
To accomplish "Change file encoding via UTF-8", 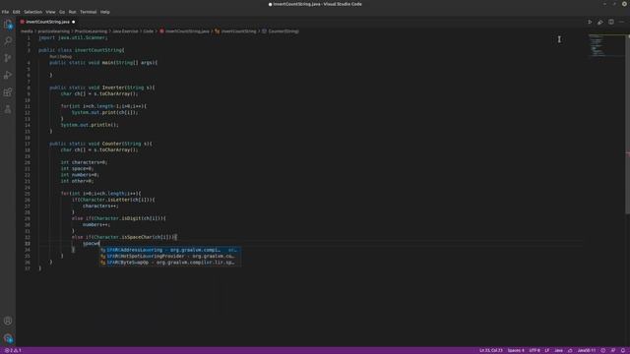I will pos(535,350).
